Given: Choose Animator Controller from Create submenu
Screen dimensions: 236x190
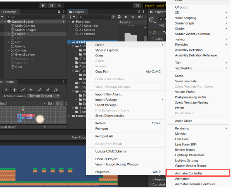Looking at the screenshot, I should pyautogui.click(x=189, y=173).
